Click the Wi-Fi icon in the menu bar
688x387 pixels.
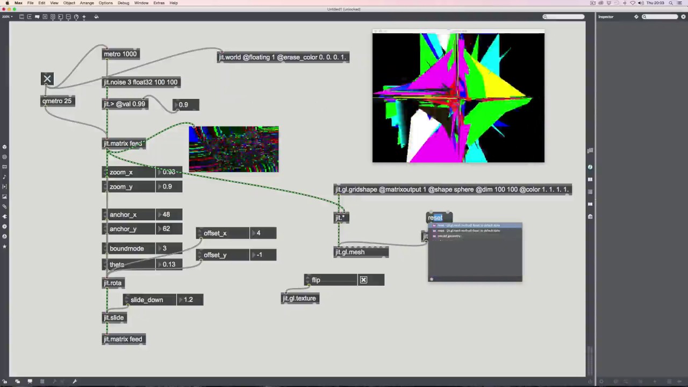[x=633, y=3]
